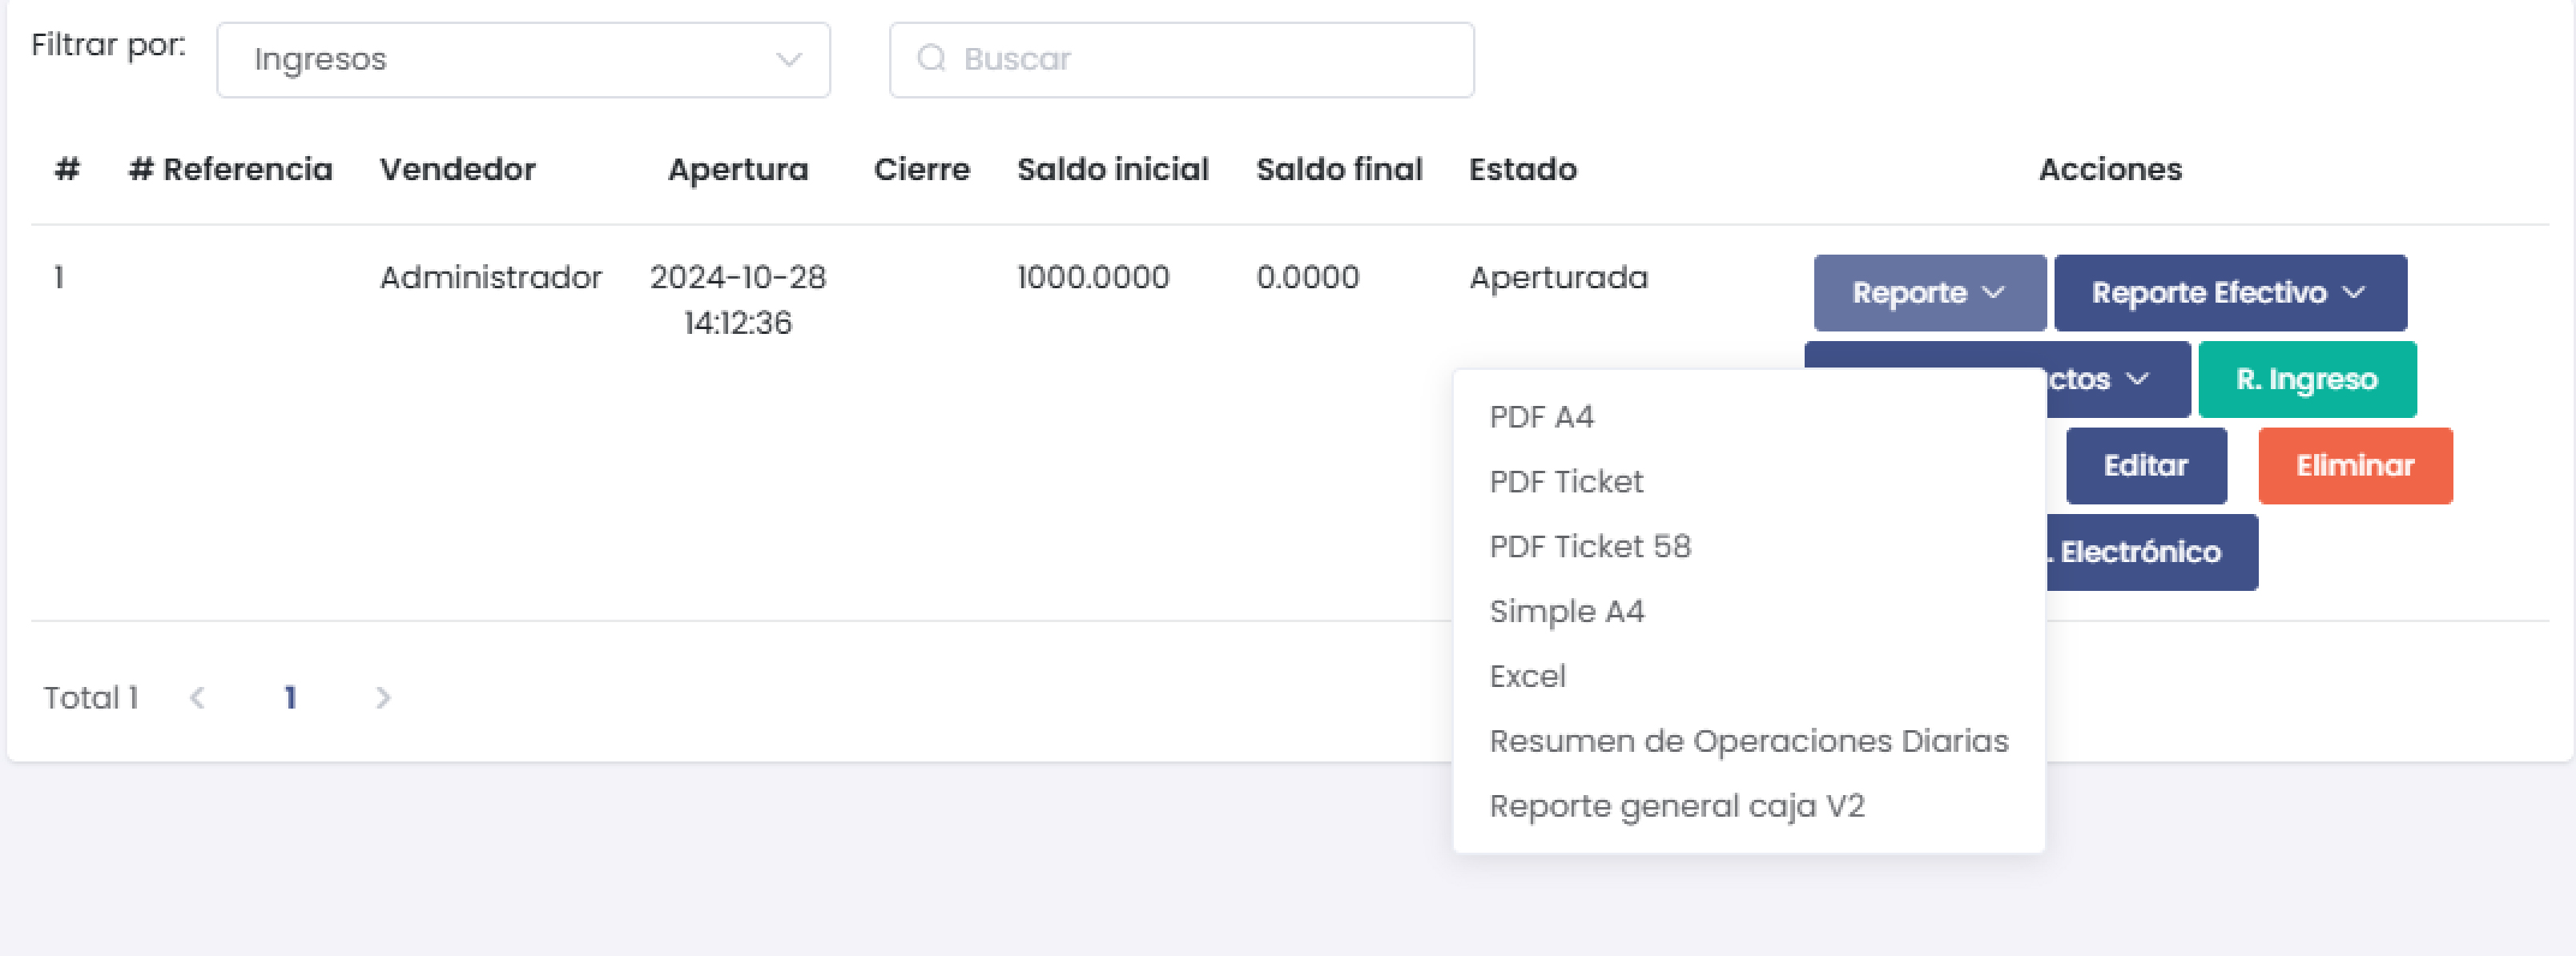Pick Simple A4 report format

(1567, 610)
